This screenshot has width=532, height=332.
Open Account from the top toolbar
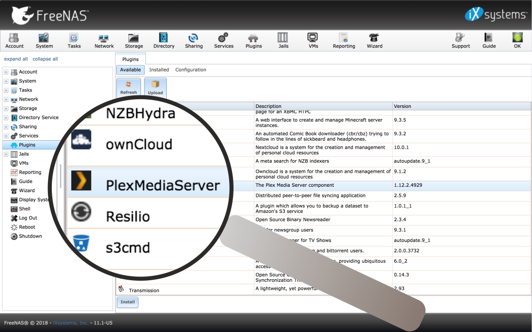click(14, 41)
